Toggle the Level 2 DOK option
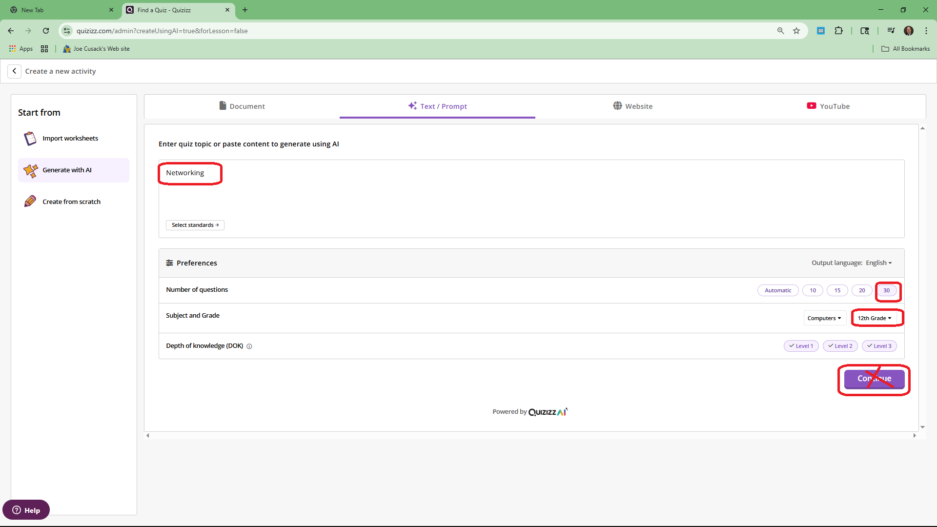Screen dimensions: 937x527 point(840,346)
